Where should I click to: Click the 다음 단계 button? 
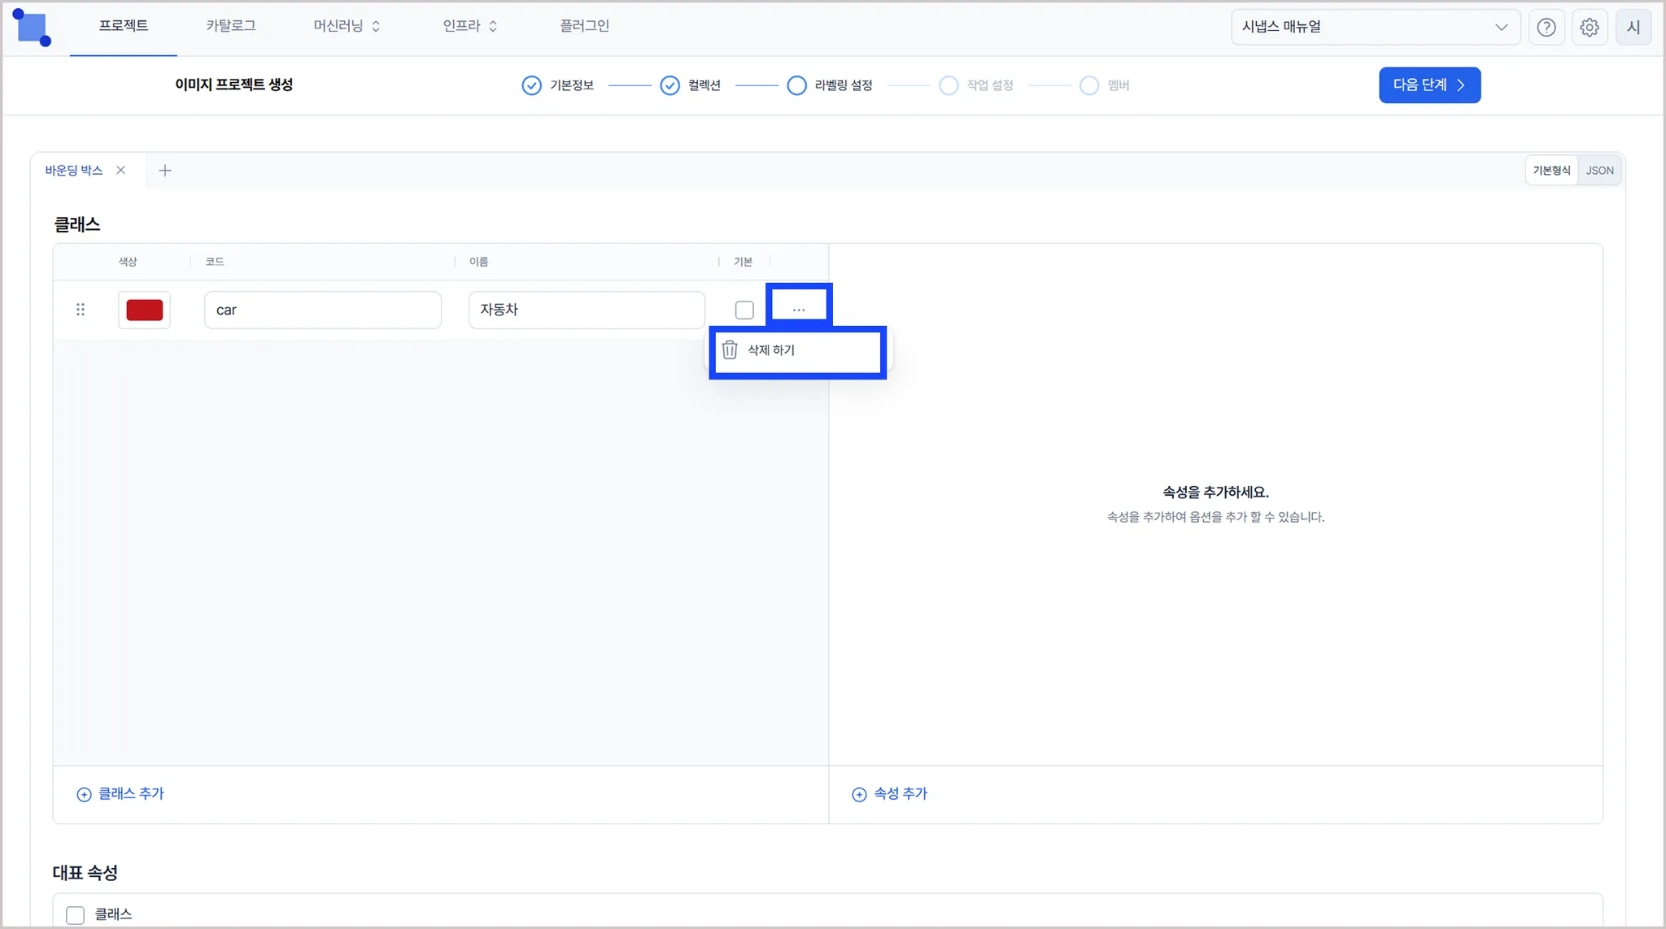pos(1428,85)
